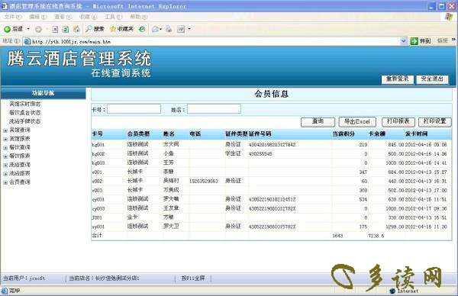Select the name cell 罗大卫
The image size is (458, 296).
[x=171, y=227]
